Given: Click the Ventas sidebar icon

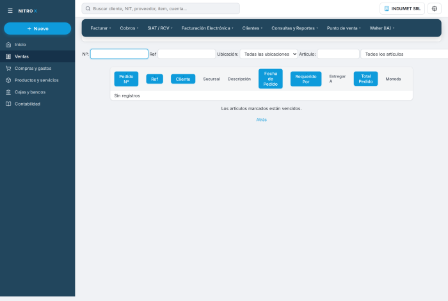Looking at the screenshot, I should pos(8,56).
